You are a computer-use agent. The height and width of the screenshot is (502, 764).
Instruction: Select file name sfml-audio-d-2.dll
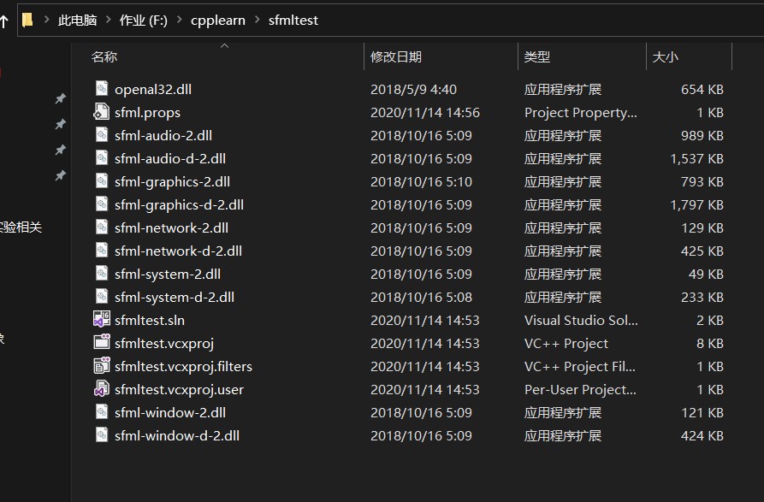tap(170, 159)
